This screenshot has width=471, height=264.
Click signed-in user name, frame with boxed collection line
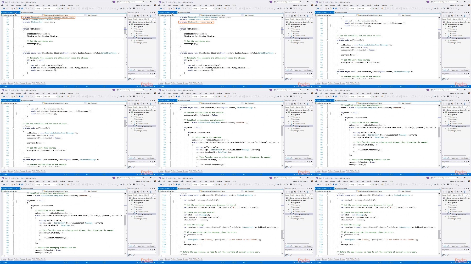143,5
